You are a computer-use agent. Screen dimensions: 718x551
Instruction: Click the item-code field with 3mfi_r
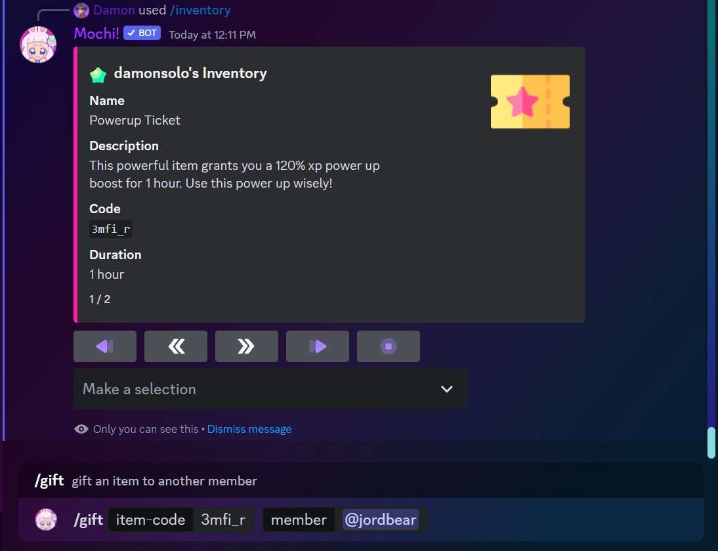tap(181, 520)
